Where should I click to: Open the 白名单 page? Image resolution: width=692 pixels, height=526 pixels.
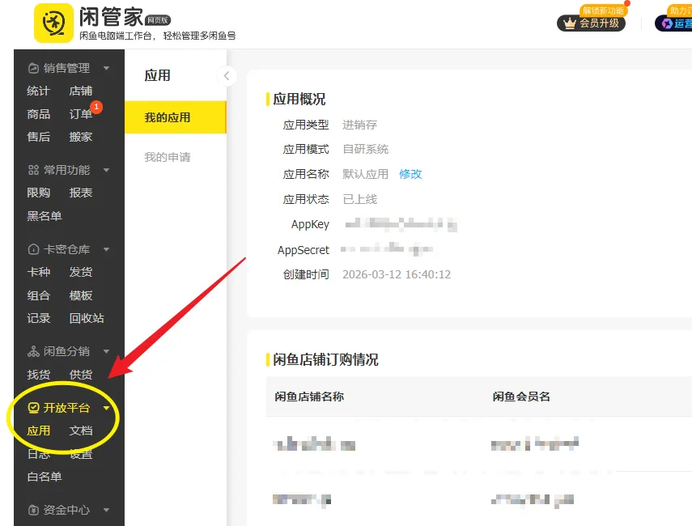coord(45,477)
